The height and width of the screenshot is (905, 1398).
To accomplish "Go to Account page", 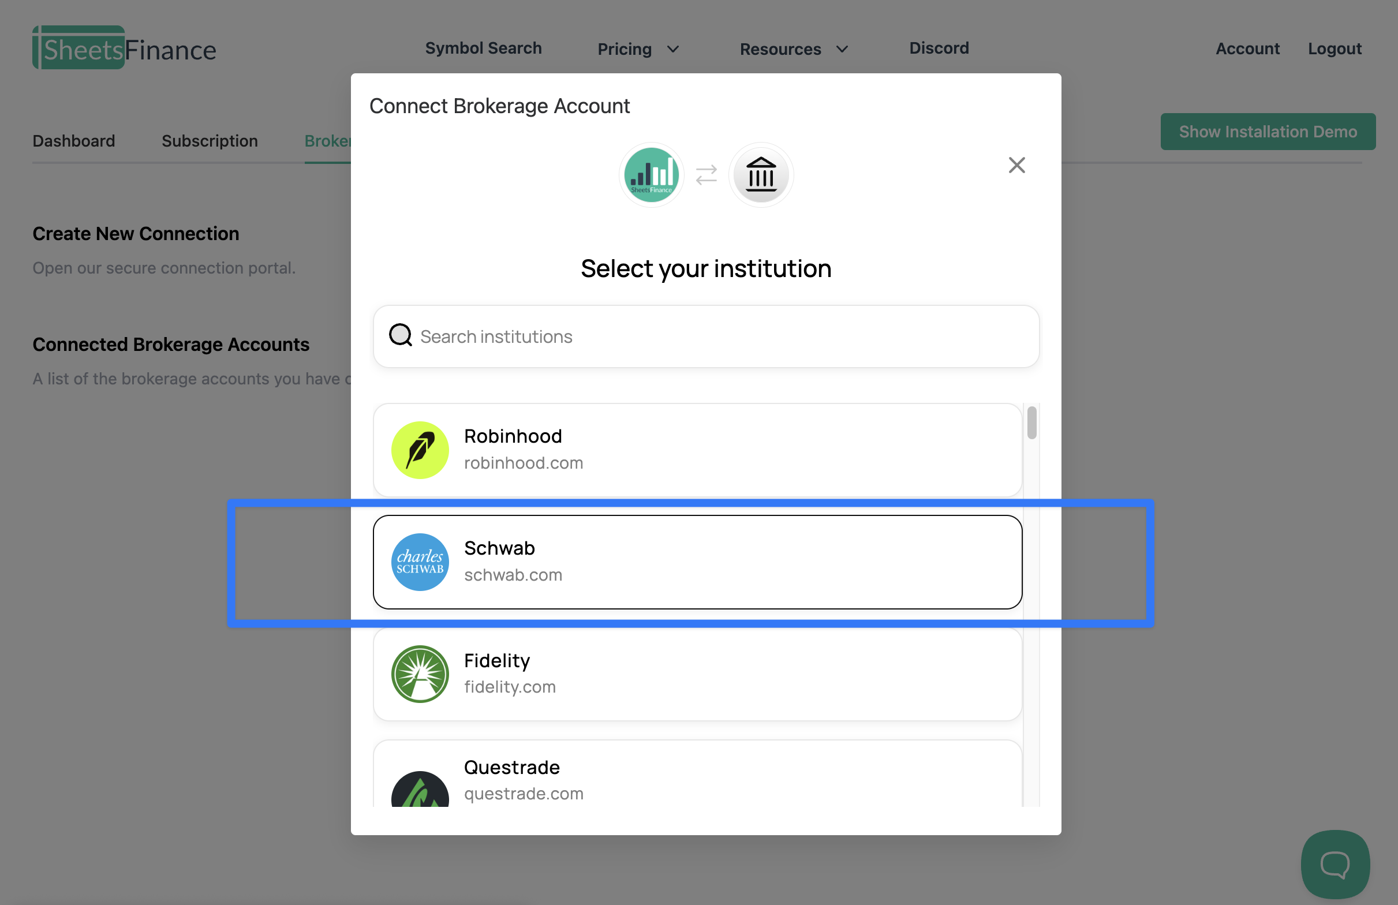I will pyautogui.click(x=1247, y=48).
